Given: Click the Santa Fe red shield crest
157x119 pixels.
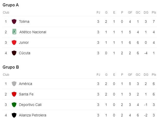Looking at the screenshot, I should coord(14,94).
